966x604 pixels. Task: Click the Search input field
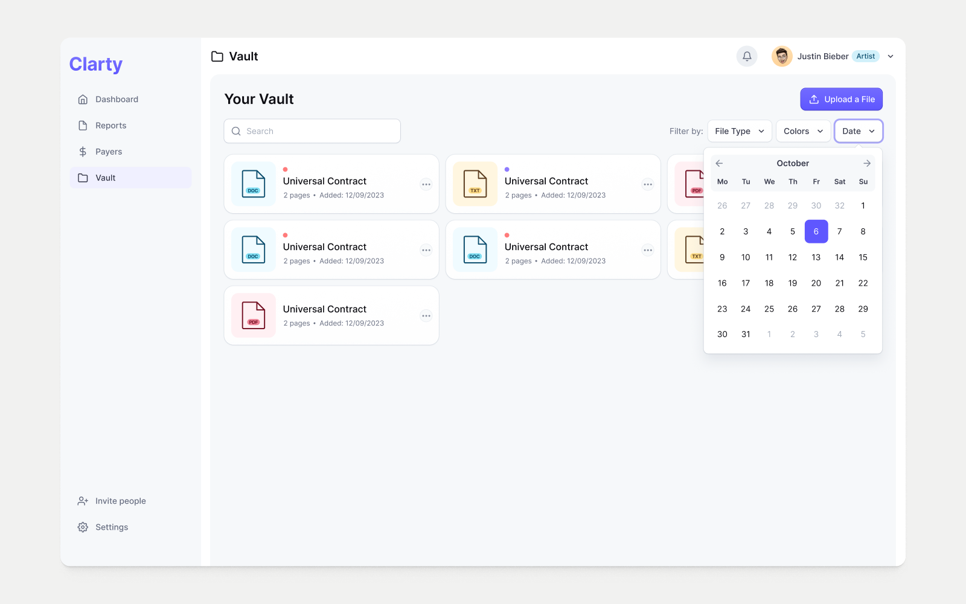click(x=312, y=131)
